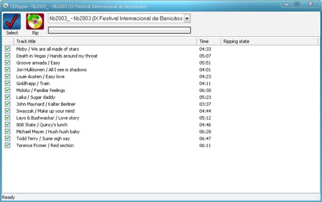Minimize the CDRipper window

(x=287, y=4)
